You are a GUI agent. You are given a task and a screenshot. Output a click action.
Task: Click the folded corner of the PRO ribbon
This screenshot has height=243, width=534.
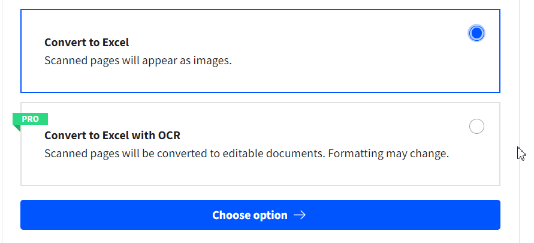click(x=16, y=128)
